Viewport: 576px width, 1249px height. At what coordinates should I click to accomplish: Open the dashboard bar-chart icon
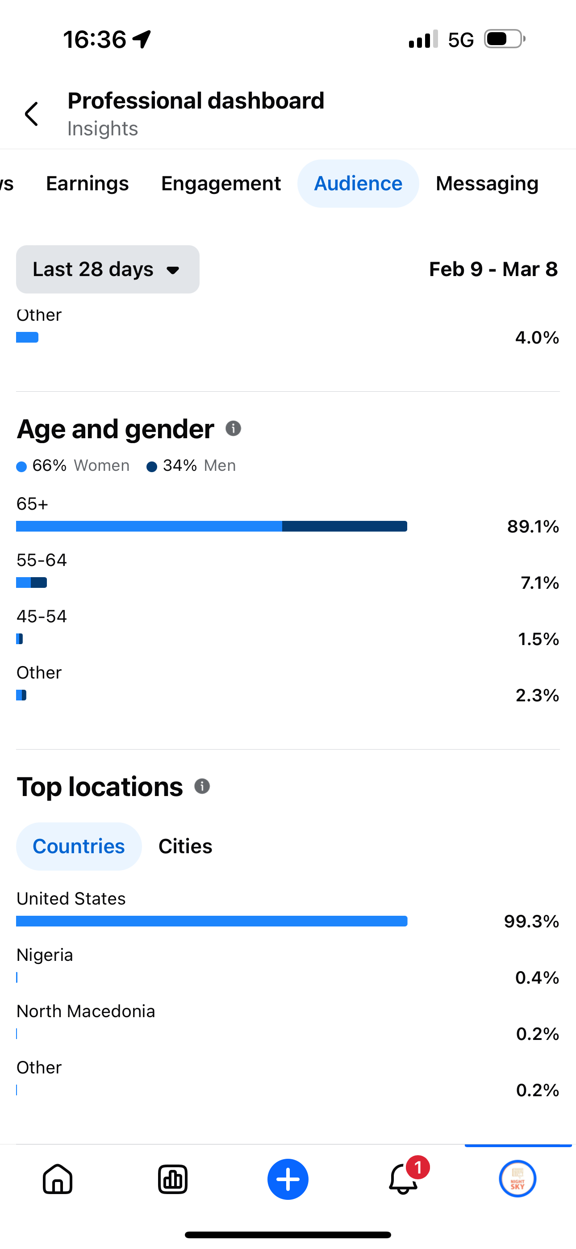pos(173,1179)
